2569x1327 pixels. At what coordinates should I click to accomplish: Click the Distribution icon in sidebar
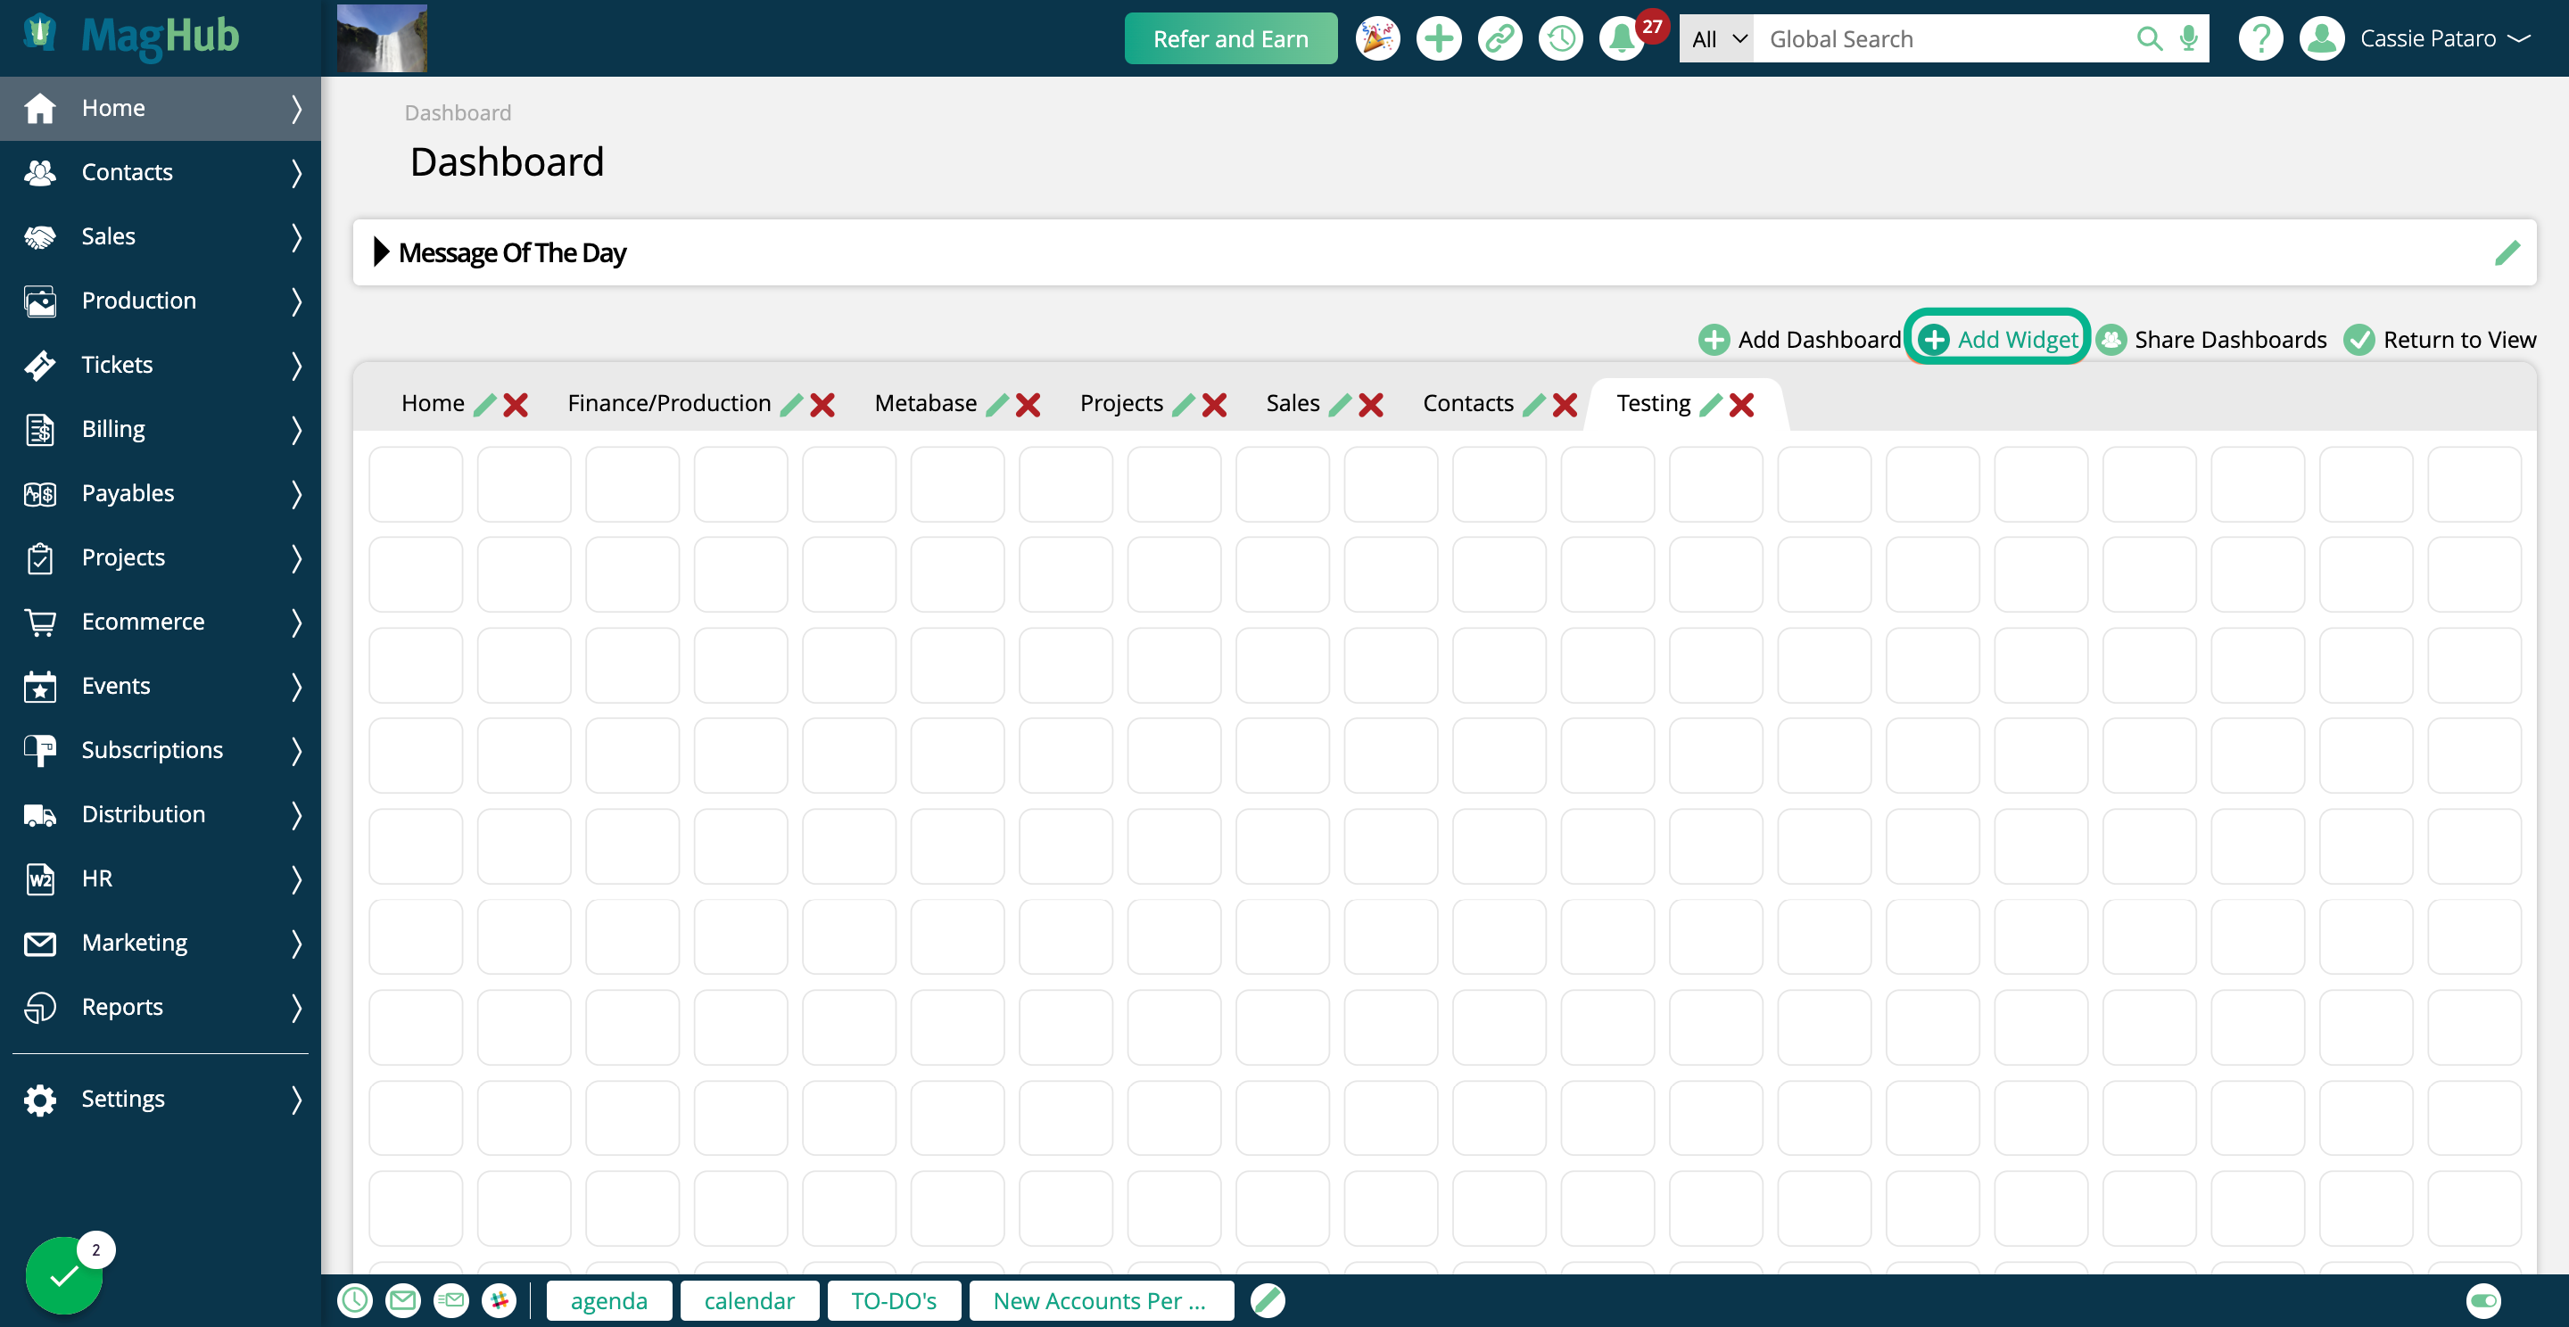tap(41, 814)
